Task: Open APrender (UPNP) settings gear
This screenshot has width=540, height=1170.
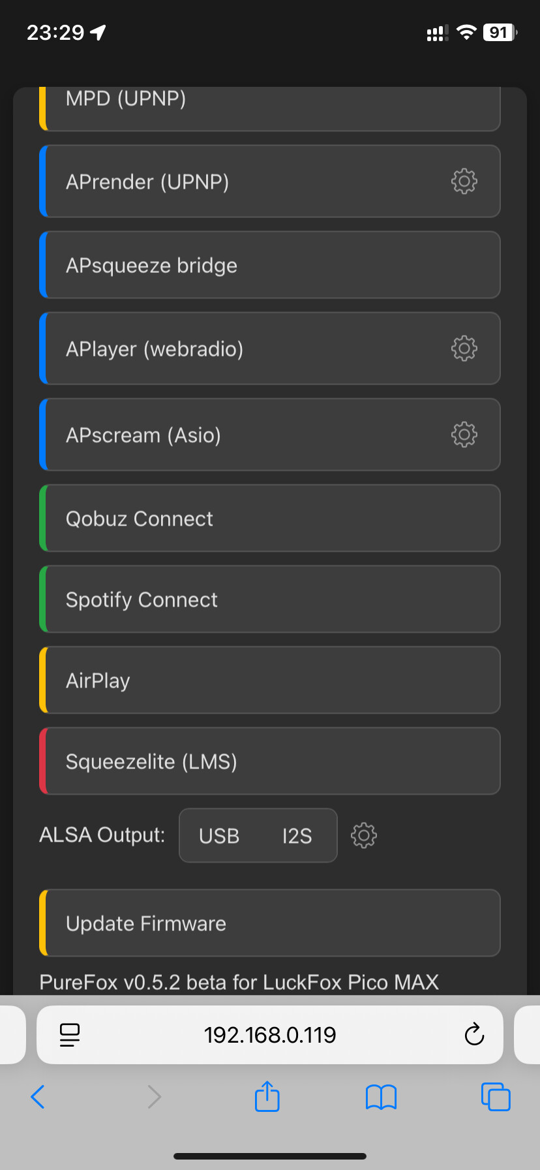Action: [464, 181]
